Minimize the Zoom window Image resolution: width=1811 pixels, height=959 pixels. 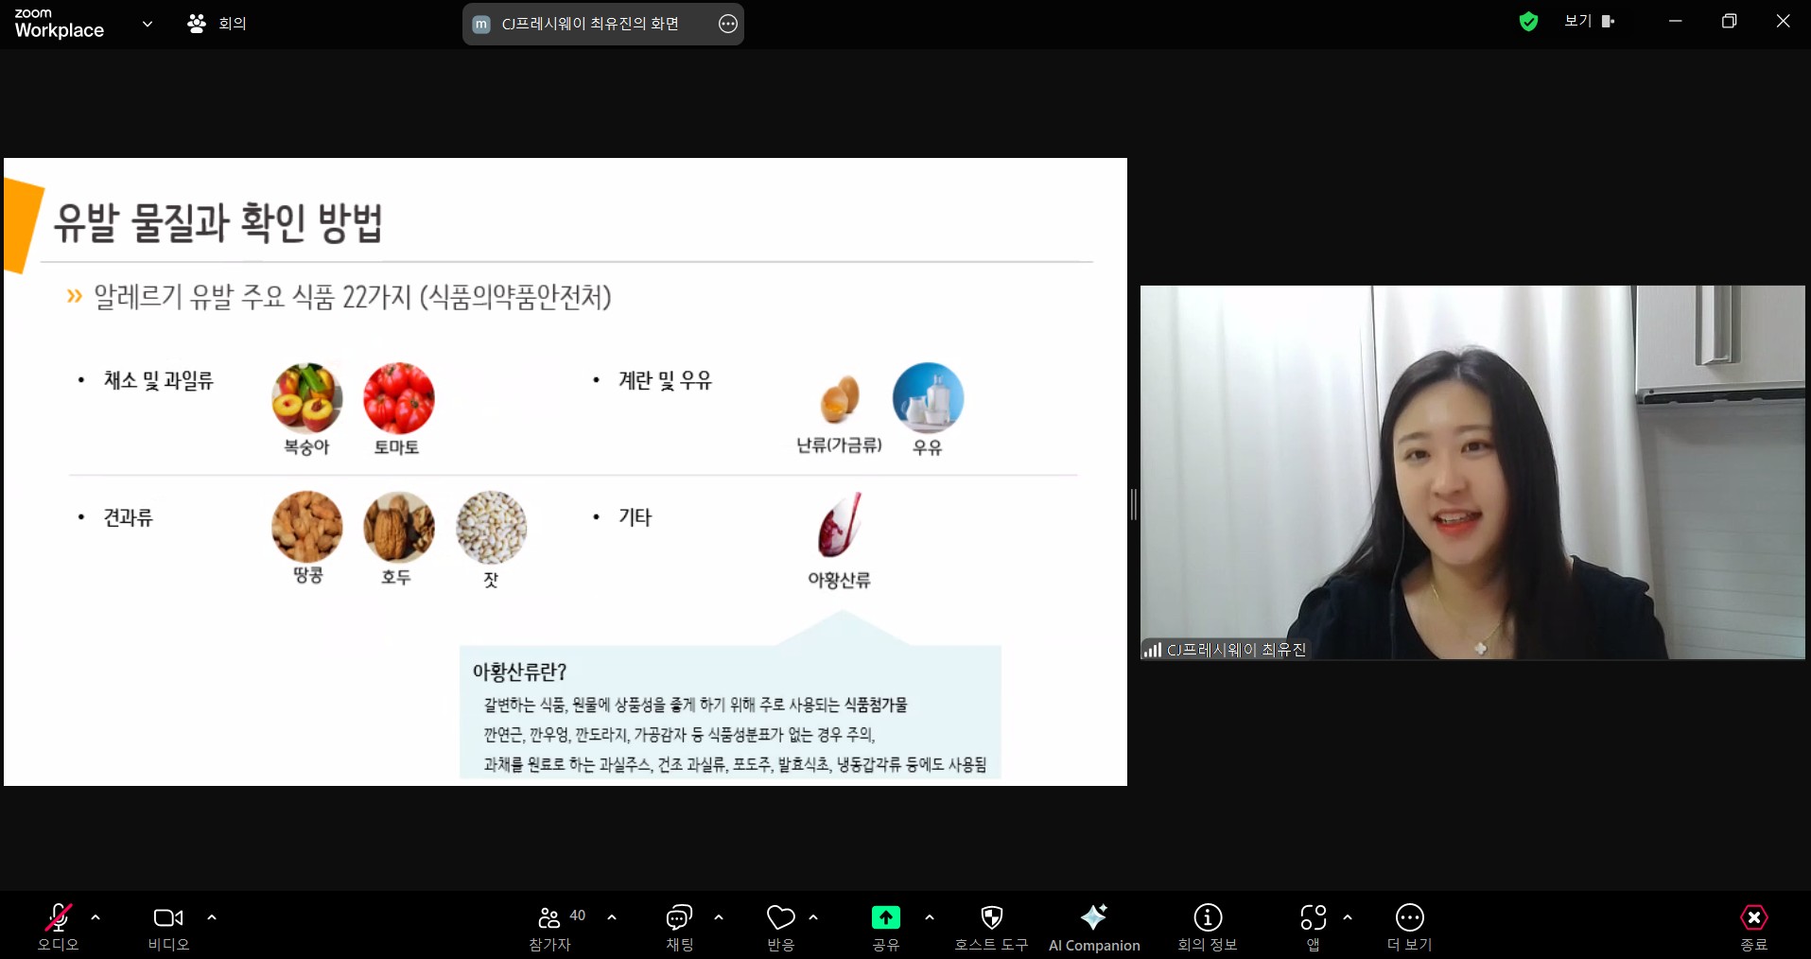(x=1676, y=21)
